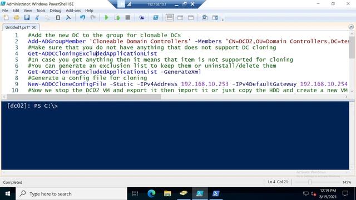Close the Untitled1.ps1 tab
This screenshot has height=200, width=356.
(x=34, y=27)
